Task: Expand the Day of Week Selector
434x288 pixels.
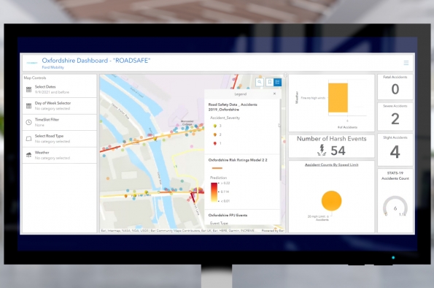Action: 60,106
